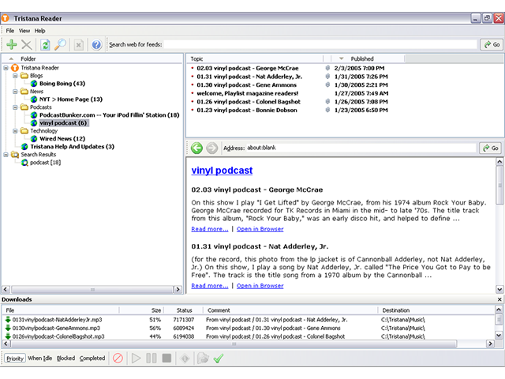Sort topics by the Topic column header

coord(255,58)
